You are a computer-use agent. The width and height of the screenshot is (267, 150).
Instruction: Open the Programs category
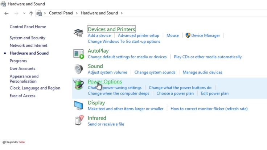(18, 61)
